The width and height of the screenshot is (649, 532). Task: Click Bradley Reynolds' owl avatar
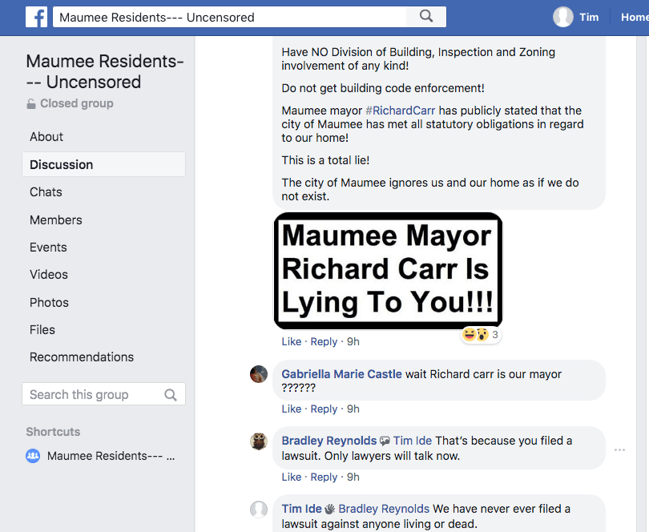pyautogui.click(x=259, y=441)
